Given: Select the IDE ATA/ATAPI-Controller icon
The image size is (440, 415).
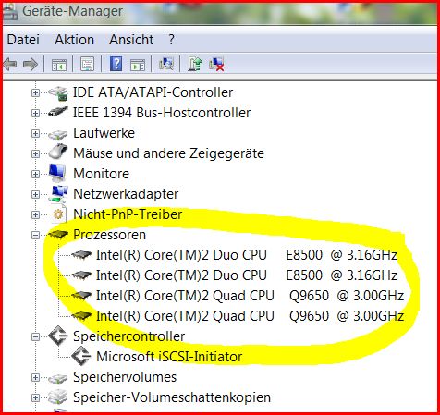Looking at the screenshot, I should tap(58, 92).
